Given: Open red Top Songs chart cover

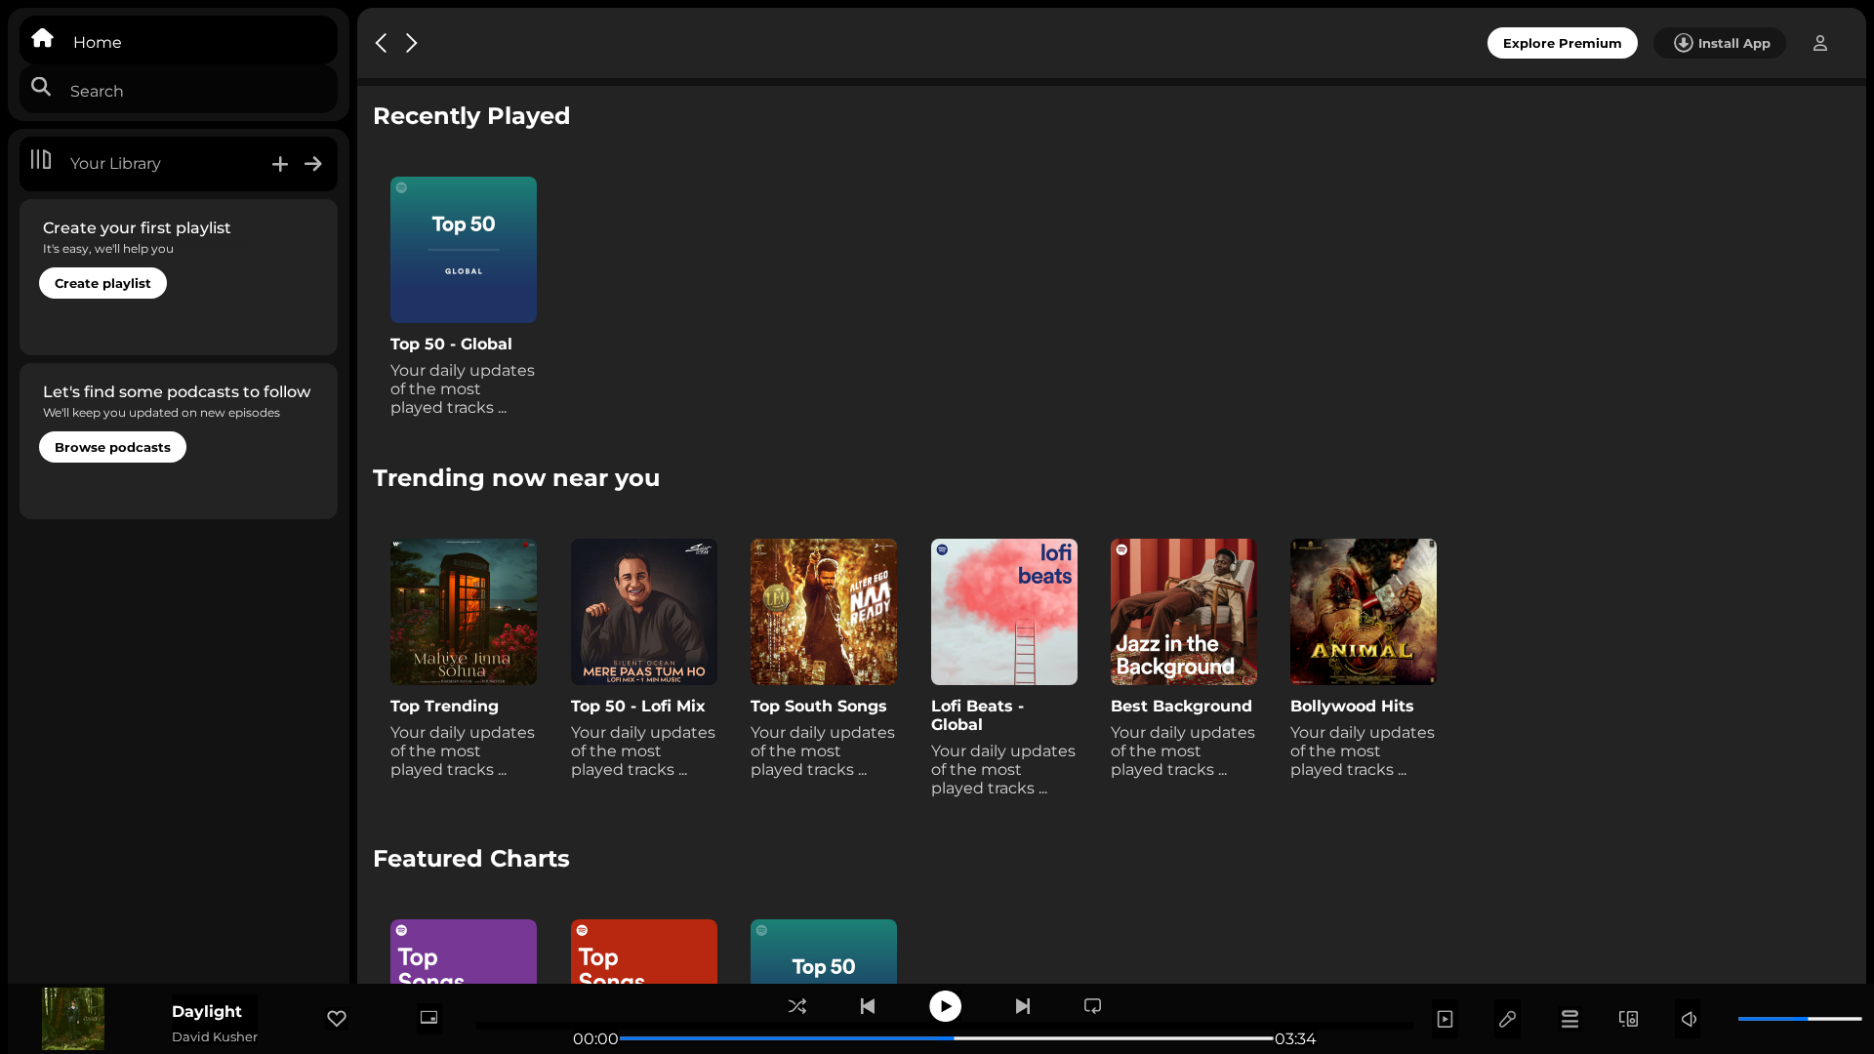Looking at the screenshot, I should pos(644,952).
